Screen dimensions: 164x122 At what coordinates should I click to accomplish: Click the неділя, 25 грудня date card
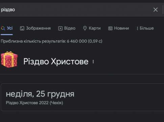82,97
